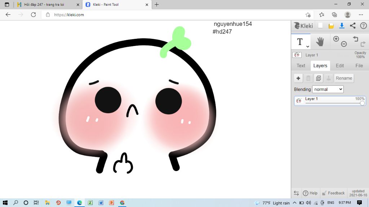Open Windows taskbar search
369x207 pixels.
coord(15,203)
